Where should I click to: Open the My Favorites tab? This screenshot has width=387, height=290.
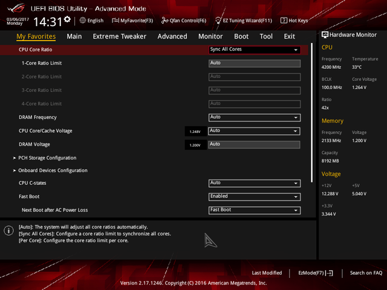[x=36, y=36]
